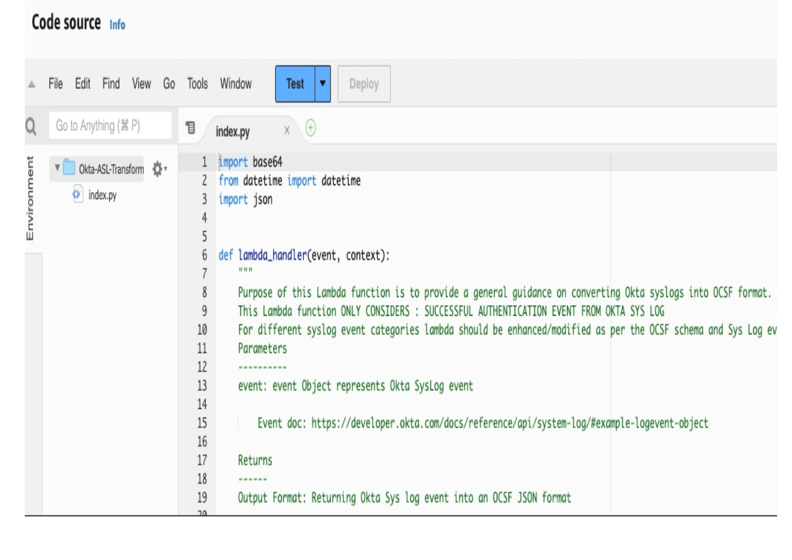
Task: Open the environment gear settings icon
Action: [158, 169]
